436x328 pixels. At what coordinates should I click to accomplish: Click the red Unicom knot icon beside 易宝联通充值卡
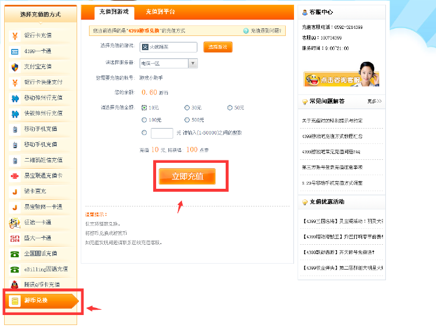pyautogui.click(x=15, y=176)
